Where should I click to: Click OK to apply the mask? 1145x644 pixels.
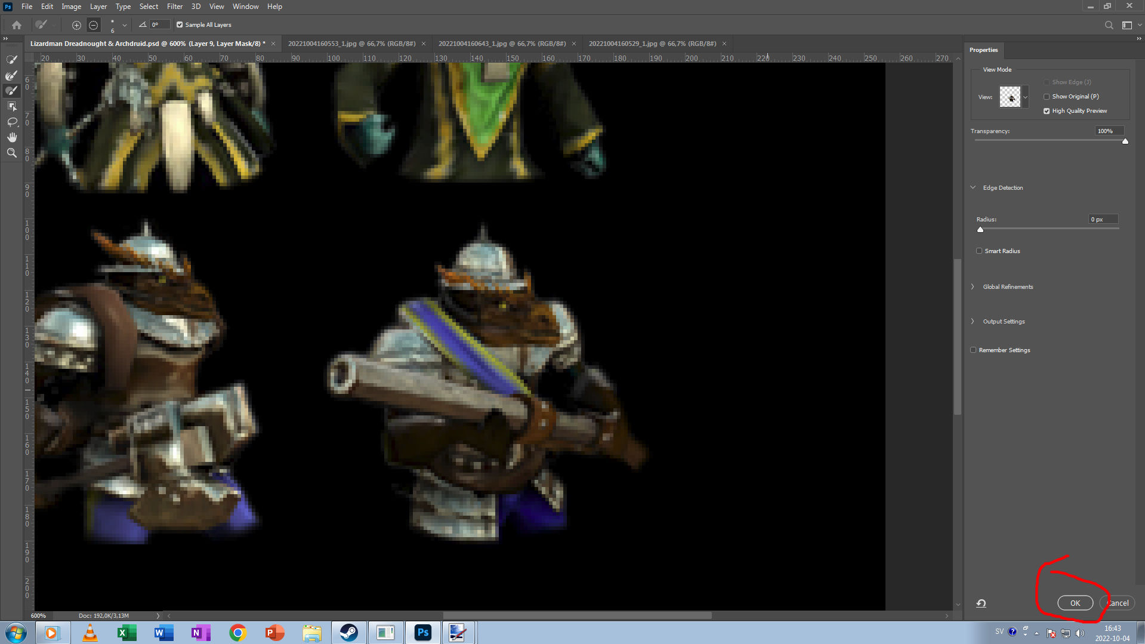pyautogui.click(x=1075, y=603)
